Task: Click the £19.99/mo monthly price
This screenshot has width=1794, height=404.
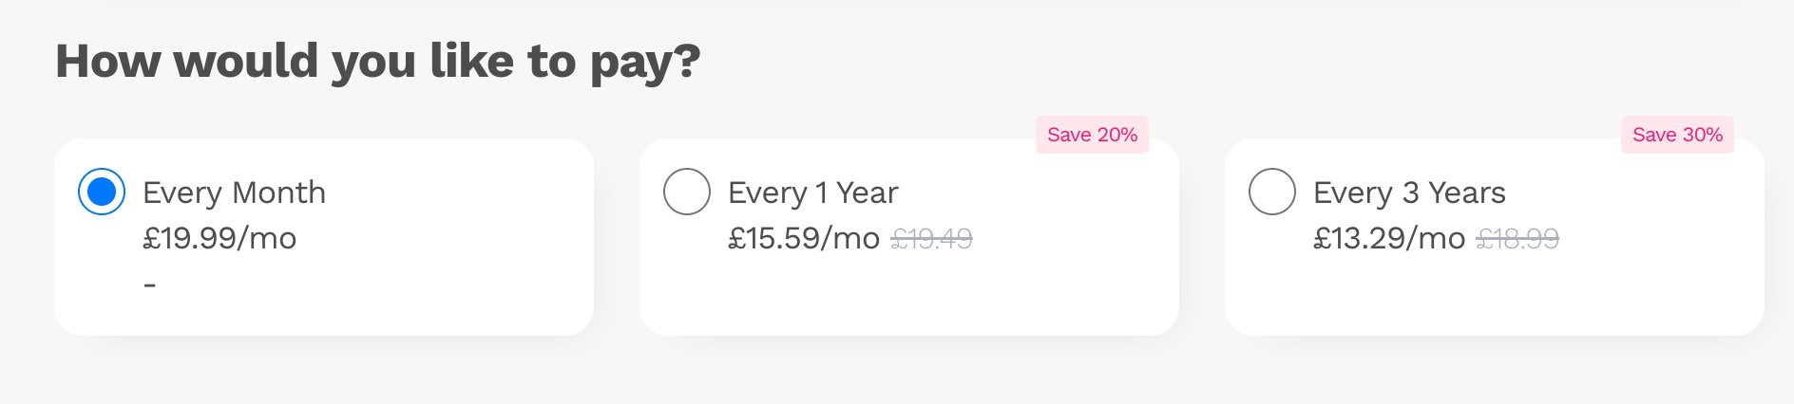Action: point(219,238)
